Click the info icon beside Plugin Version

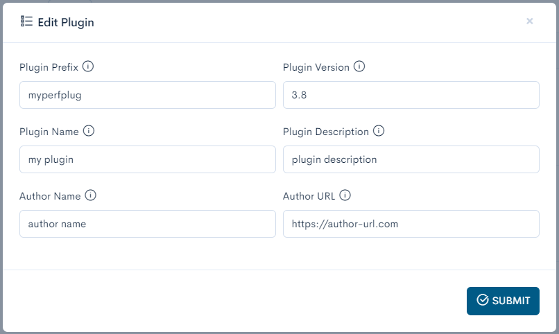point(359,67)
